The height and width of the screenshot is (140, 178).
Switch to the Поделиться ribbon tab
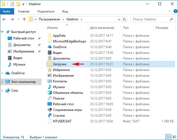[x=46, y=11]
